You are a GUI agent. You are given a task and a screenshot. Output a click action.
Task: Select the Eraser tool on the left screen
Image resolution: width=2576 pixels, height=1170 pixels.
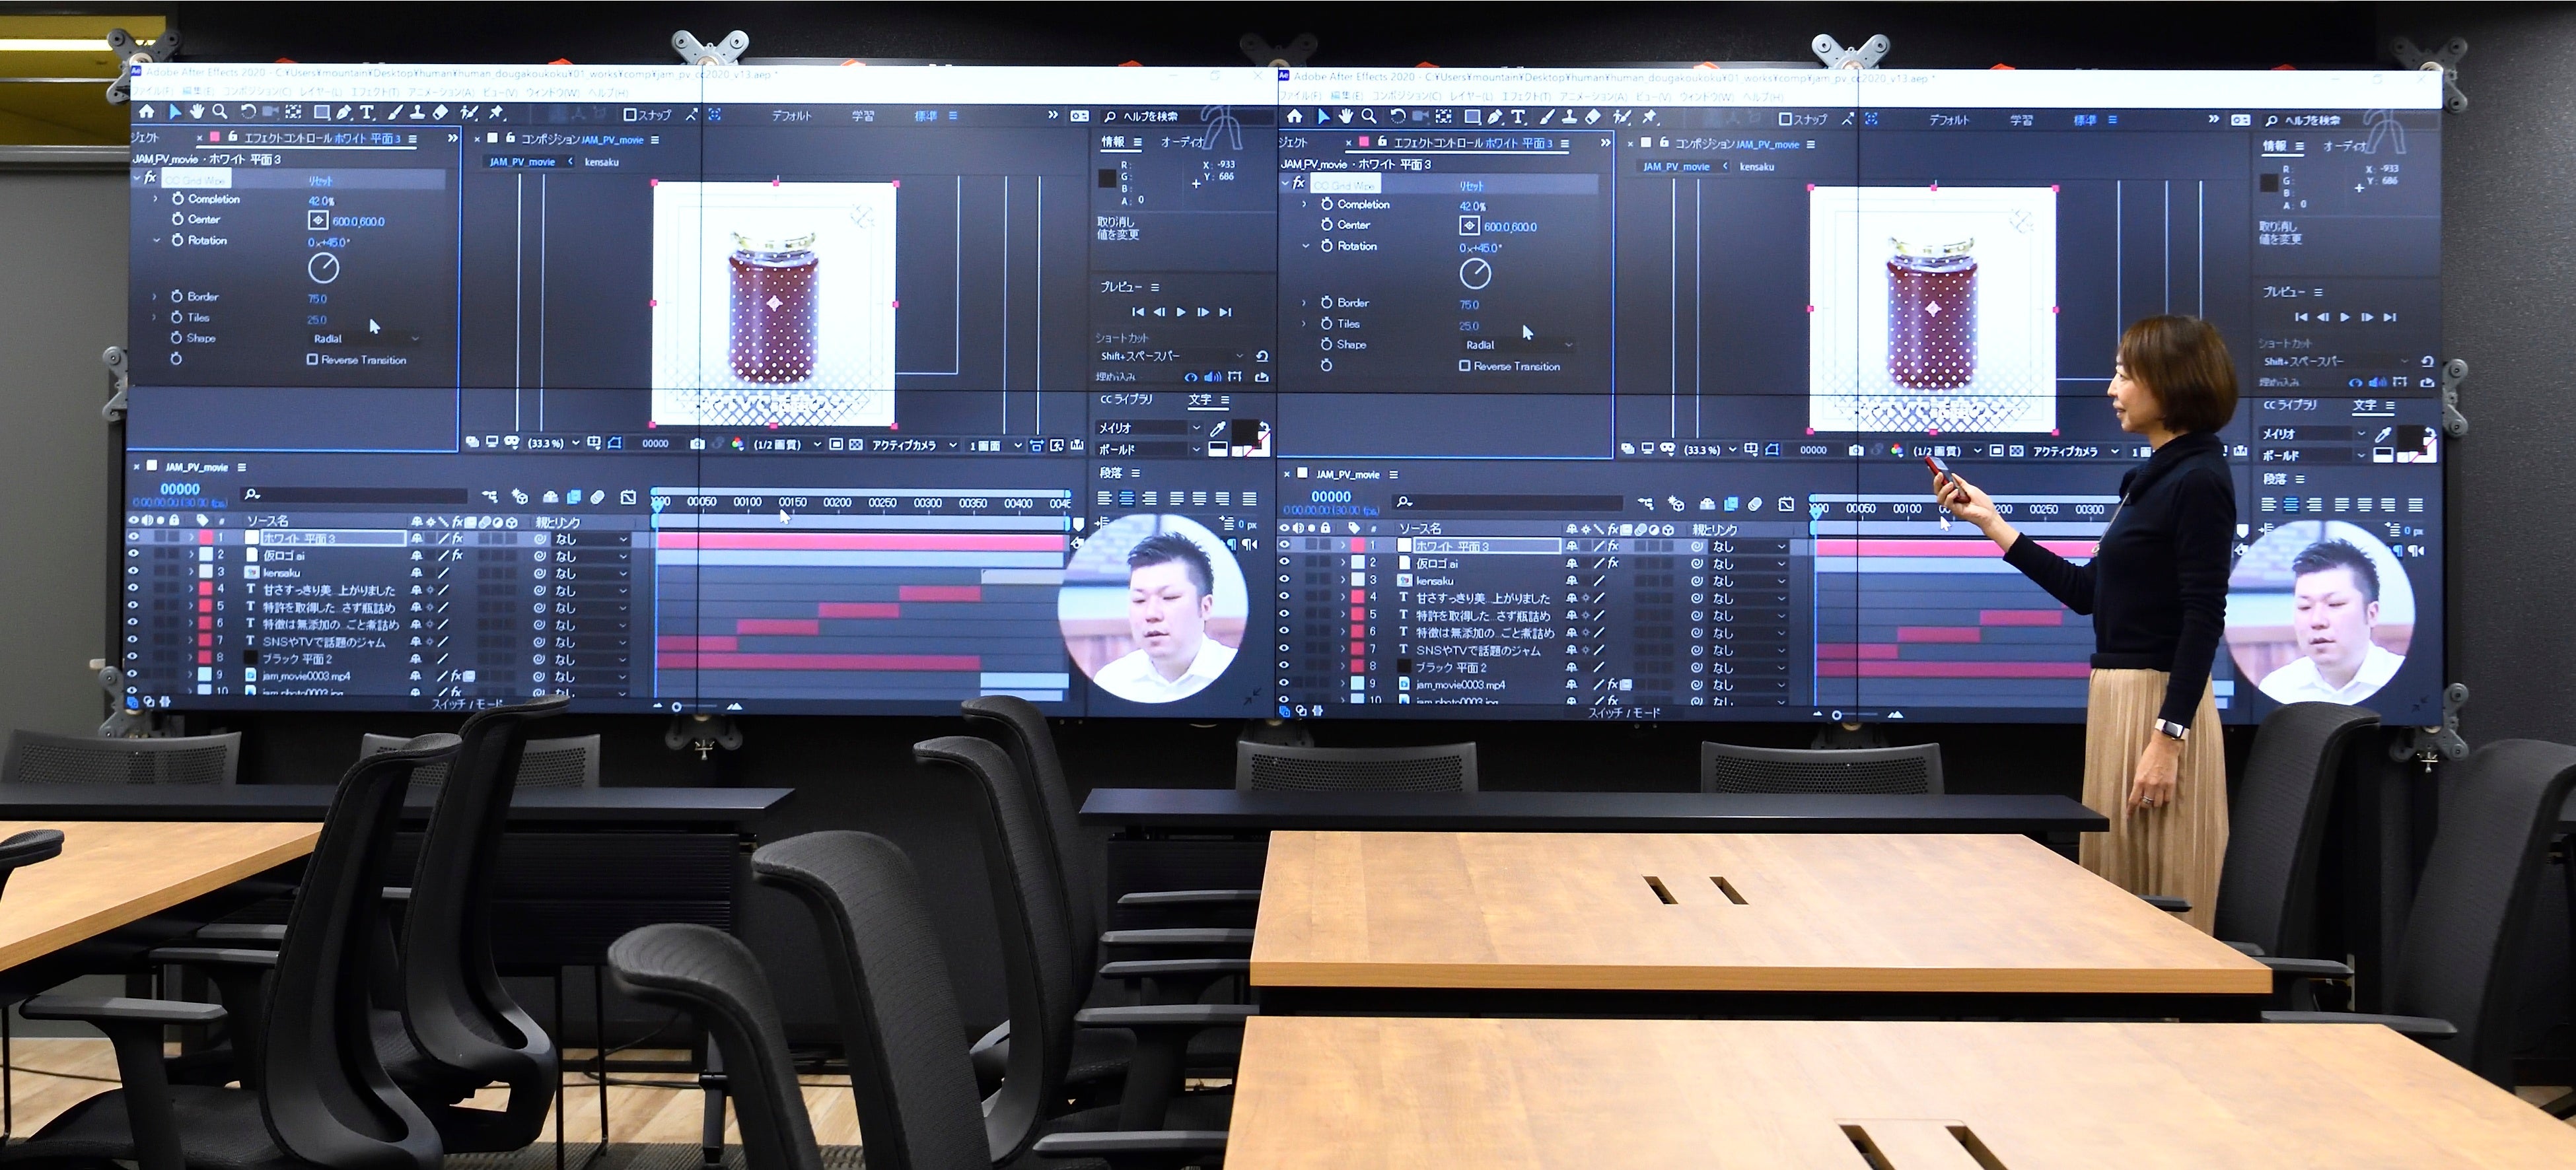pos(441,113)
